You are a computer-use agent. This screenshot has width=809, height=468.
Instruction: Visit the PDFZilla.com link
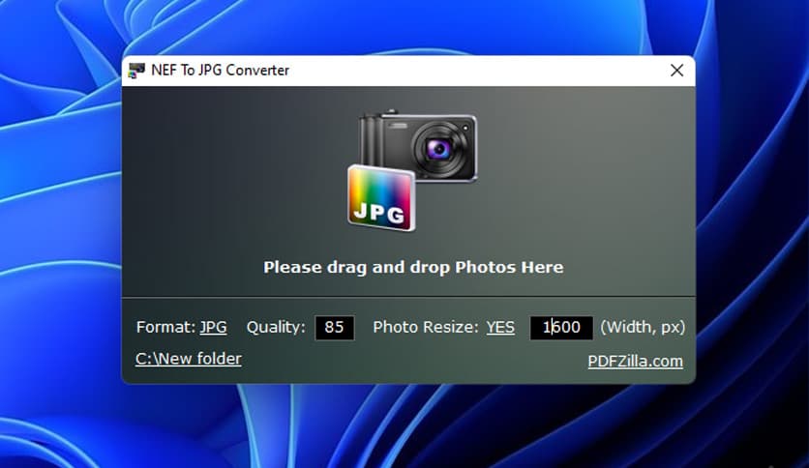635,362
